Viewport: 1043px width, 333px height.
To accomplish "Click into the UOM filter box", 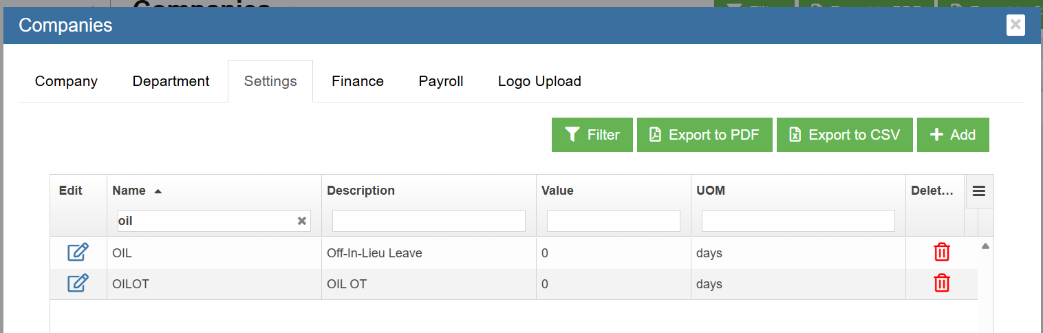I will coord(798,221).
